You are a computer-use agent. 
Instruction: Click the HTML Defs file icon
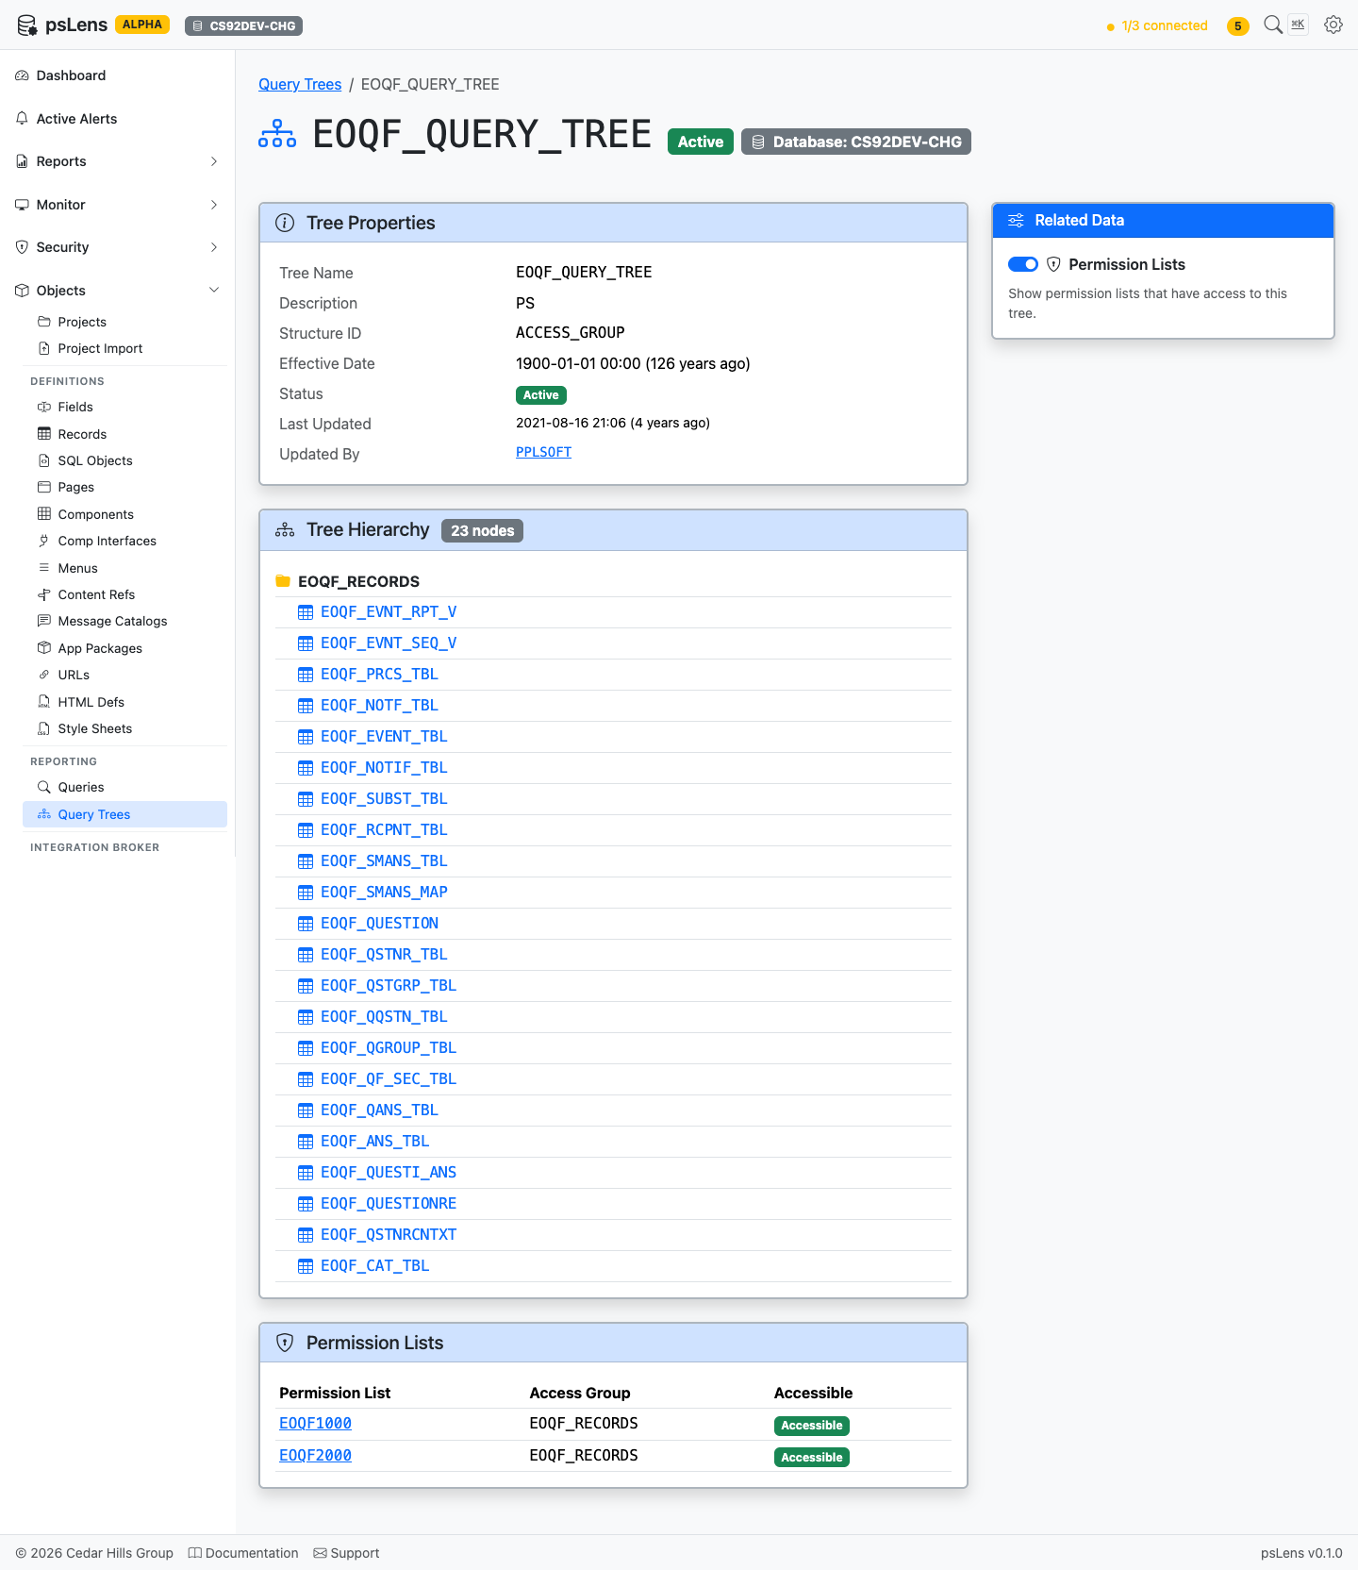(44, 702)
